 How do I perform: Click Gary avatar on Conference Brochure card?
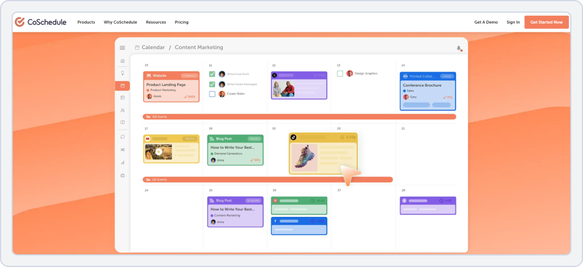(406, 97)
